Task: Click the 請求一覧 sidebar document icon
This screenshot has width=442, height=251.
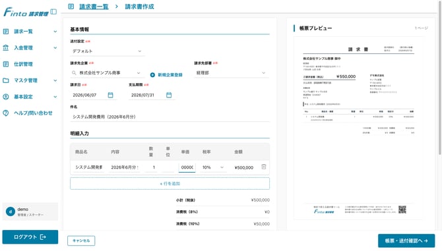Action: pyautogui.click(x=6, y=32)
